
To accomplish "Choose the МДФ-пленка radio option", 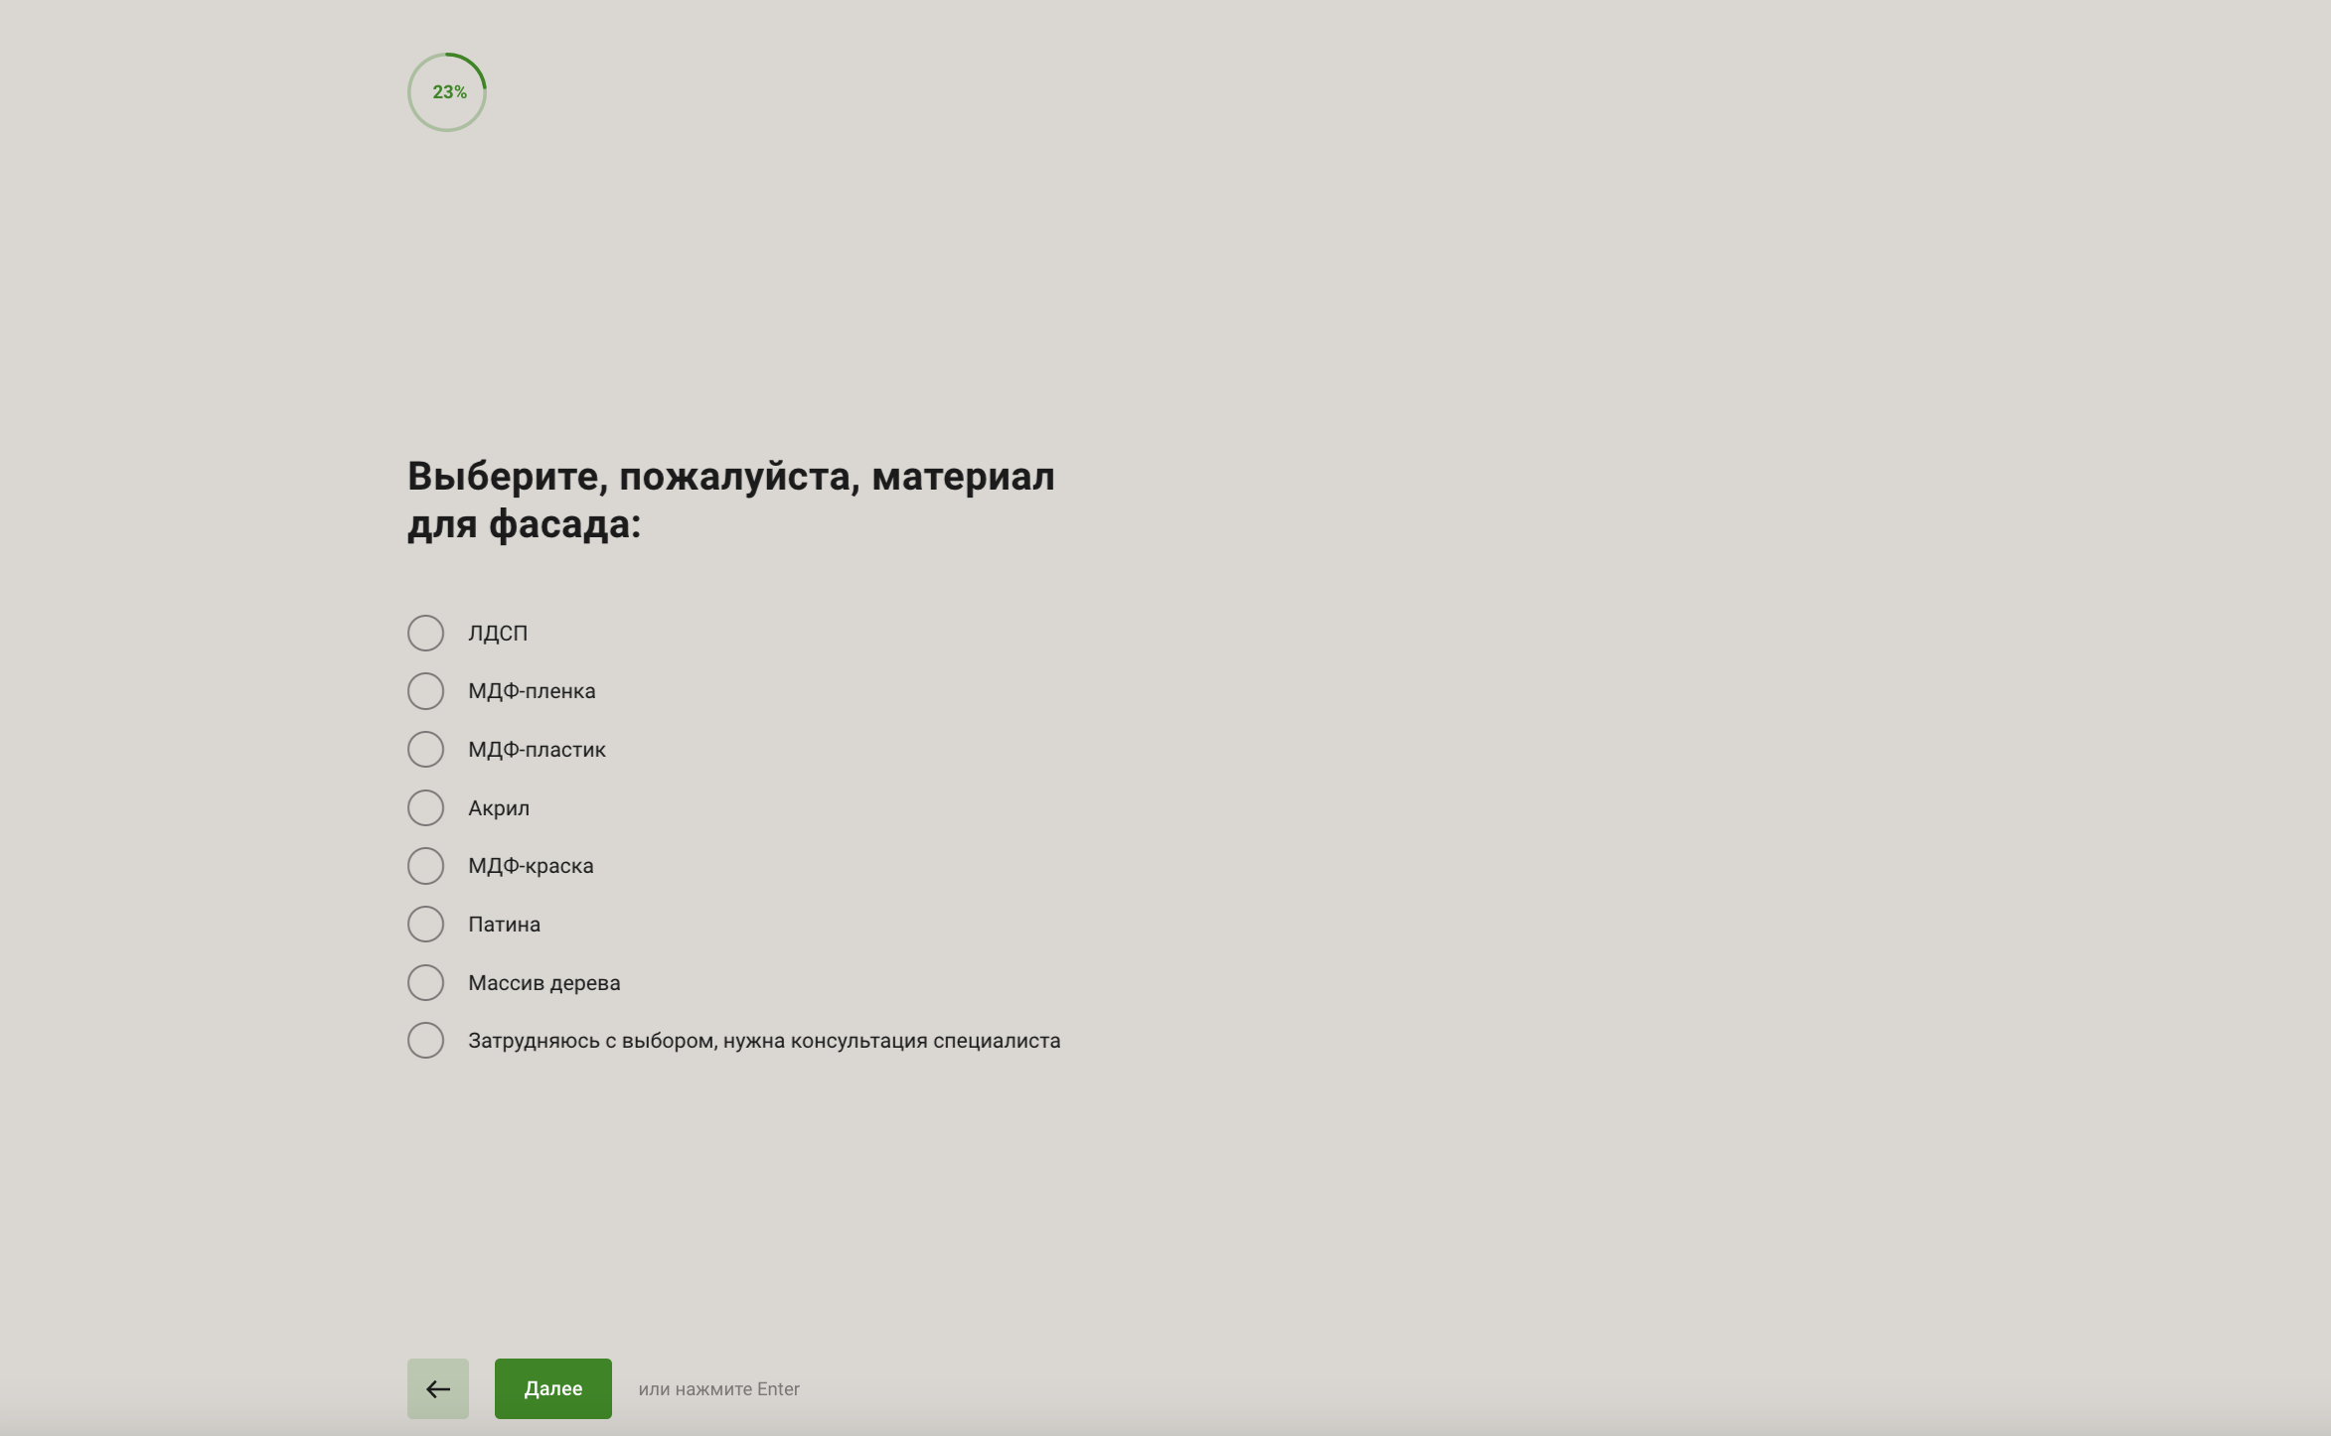I will coord(425,691).
